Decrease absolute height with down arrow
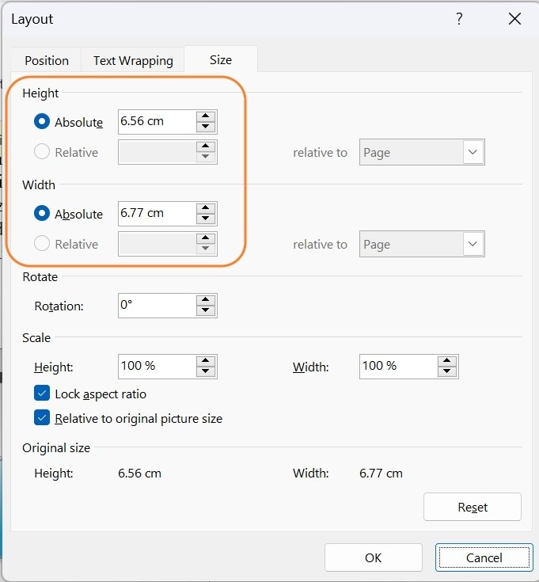 point(206,127)
